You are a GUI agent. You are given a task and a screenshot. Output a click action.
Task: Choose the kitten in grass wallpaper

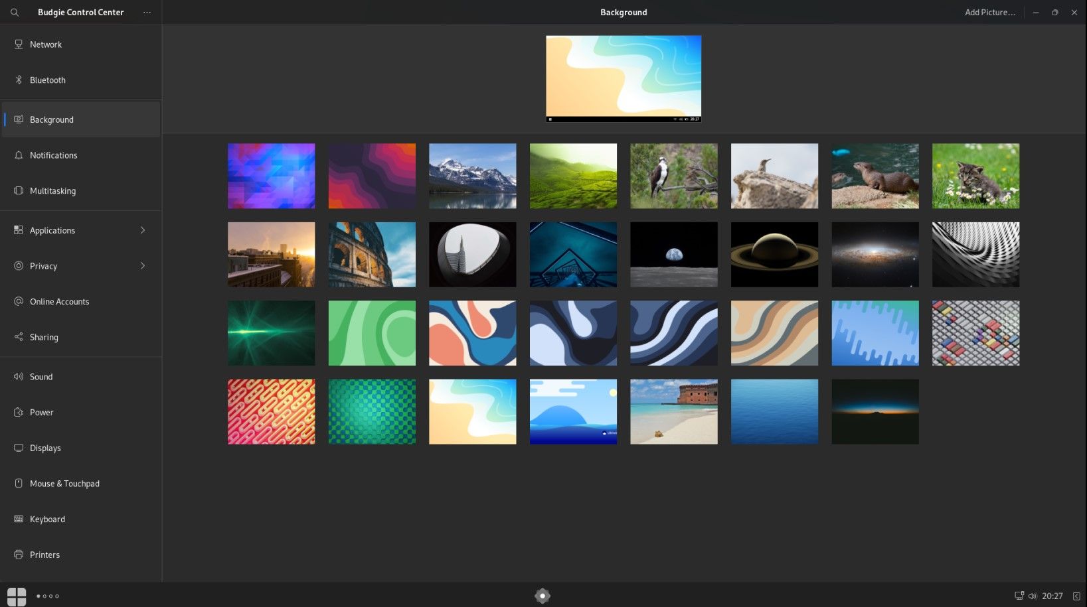(975, 176)
